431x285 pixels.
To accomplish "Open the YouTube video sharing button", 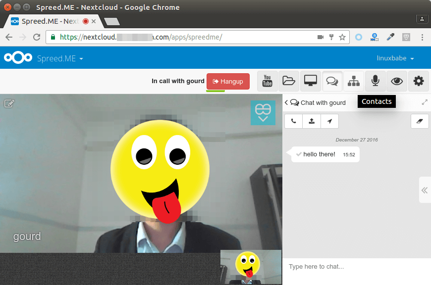I will pos(268,81).
